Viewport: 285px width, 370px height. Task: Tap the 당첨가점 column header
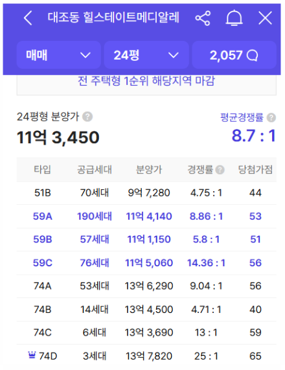pos(255,169)
